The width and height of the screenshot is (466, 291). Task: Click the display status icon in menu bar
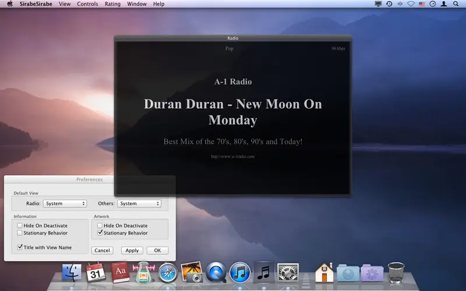378,4
